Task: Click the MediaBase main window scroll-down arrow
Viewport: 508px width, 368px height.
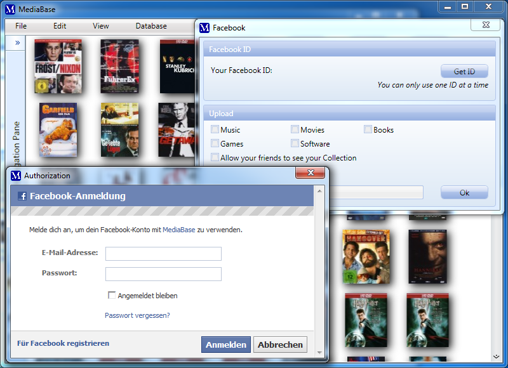Action: tap(496, 357)
